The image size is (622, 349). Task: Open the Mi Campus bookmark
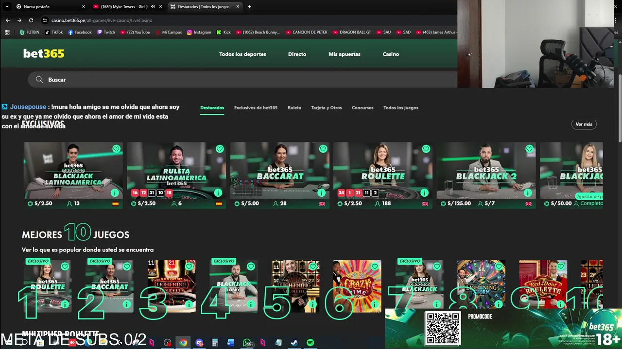(x=168, y=32)
